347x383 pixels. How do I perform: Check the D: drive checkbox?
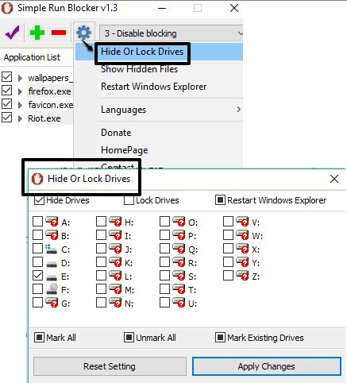coord(37,262)
